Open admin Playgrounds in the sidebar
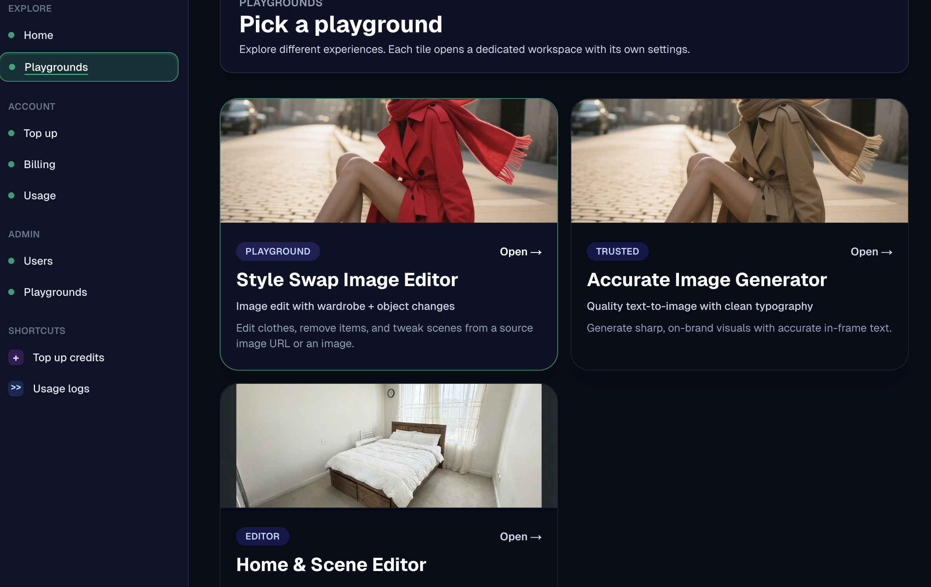 pyautogui.click(x=55, y=292)
